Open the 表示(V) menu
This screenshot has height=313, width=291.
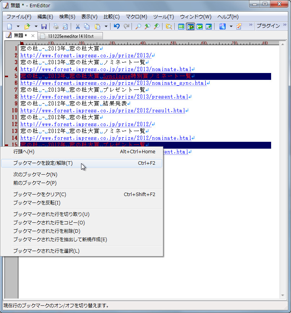89,17
